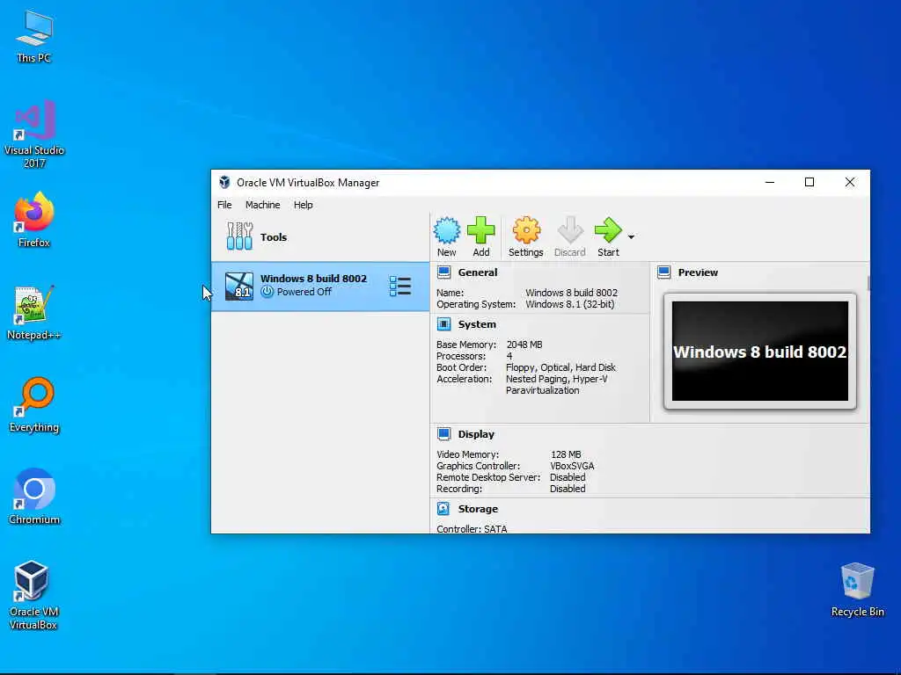Select the Oracle VM VirtualBox desktop shortcut
Image resolution: width=901 pixels, height=675 pixels.
tap(33, 595)
